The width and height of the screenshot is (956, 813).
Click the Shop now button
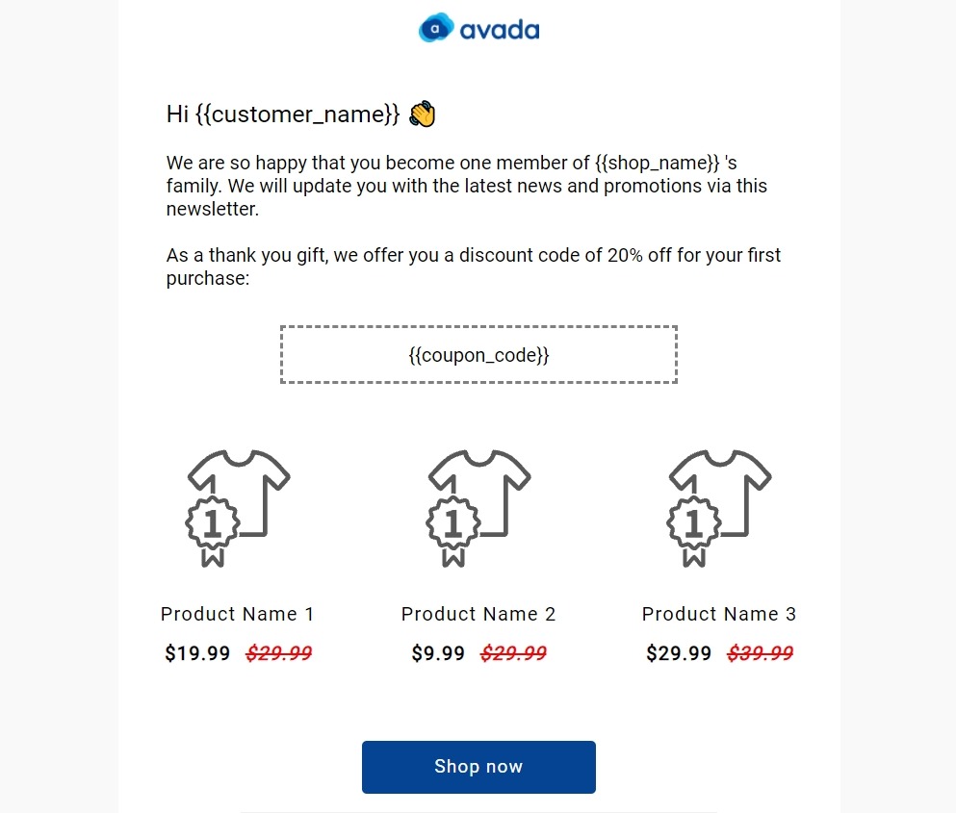pos(478,767)
